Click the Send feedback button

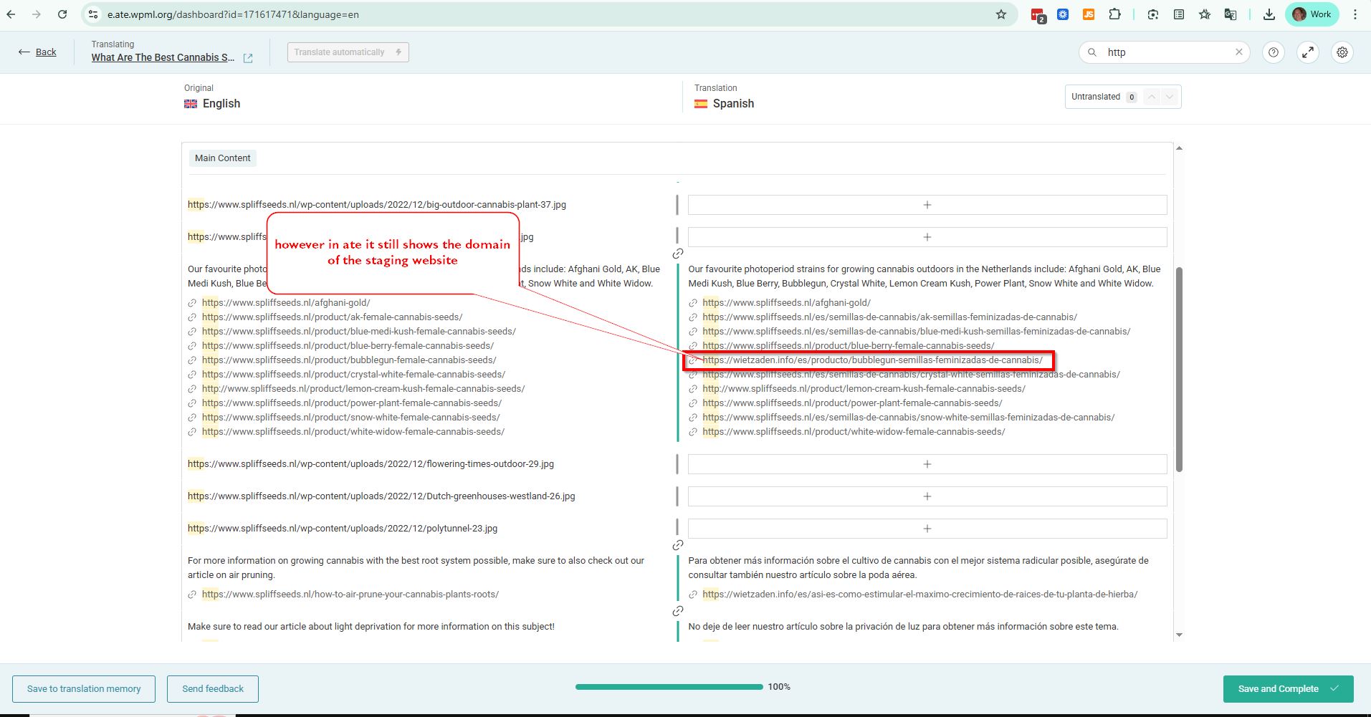pos(213,689)
